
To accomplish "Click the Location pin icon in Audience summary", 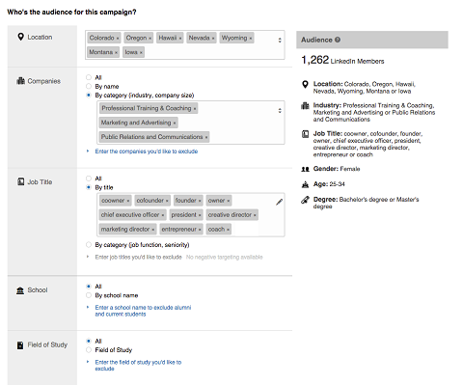I will click(x=305, y=84).
